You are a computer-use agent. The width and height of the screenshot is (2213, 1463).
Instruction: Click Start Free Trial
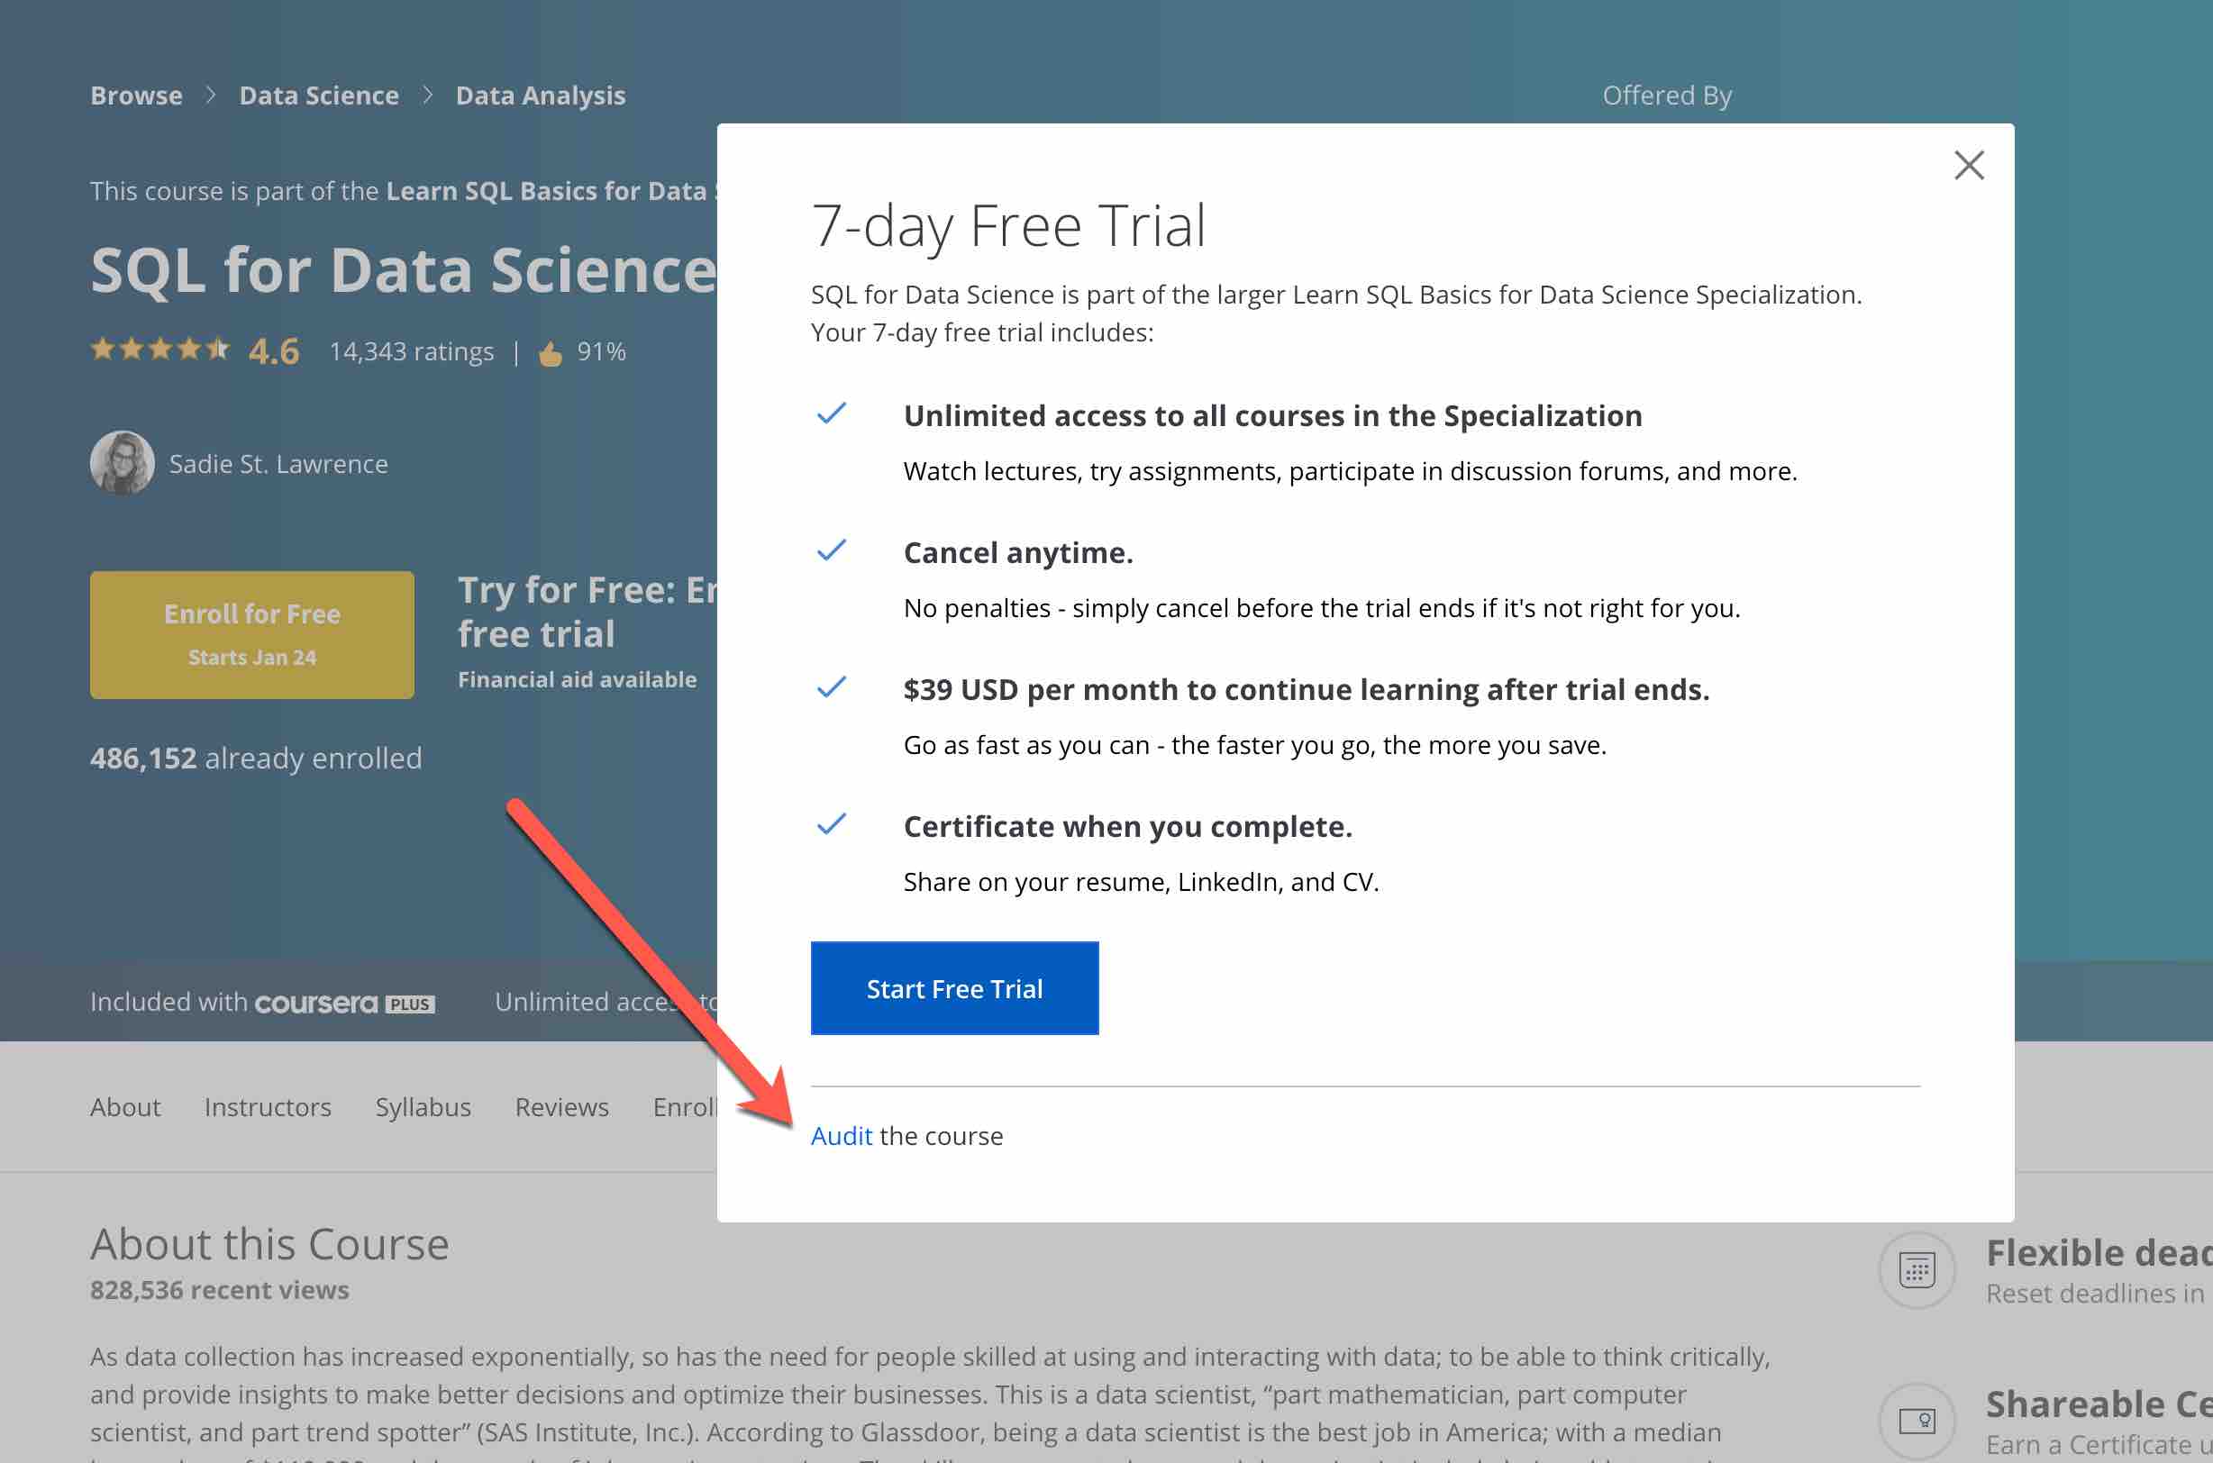coord(954,988)
